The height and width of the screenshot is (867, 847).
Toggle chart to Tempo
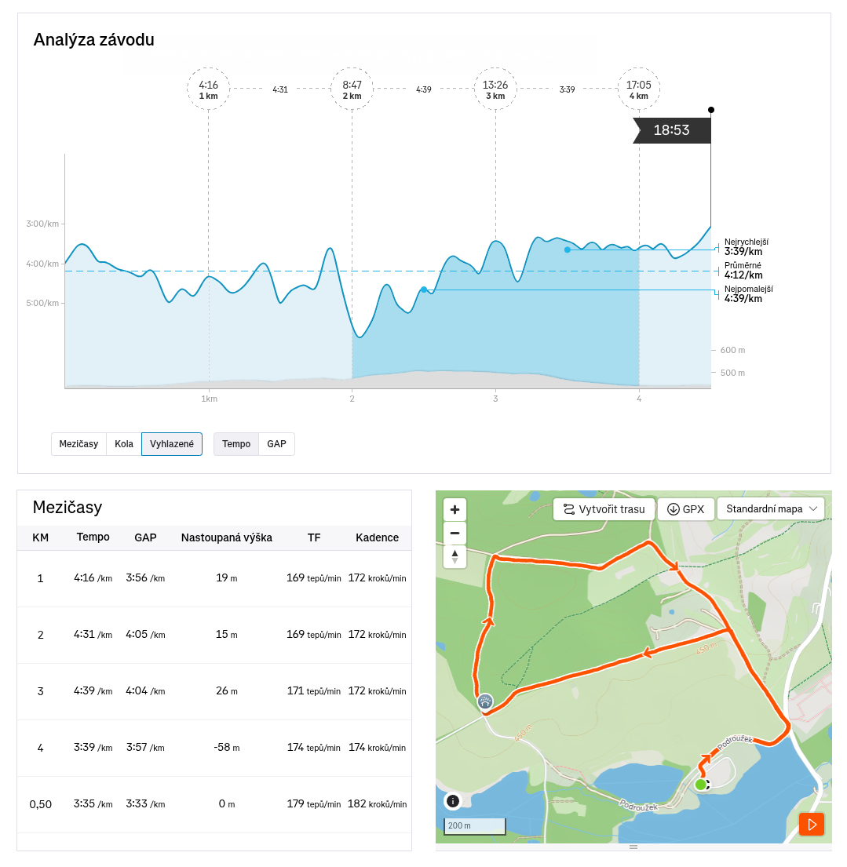click(x=236, y=444)
